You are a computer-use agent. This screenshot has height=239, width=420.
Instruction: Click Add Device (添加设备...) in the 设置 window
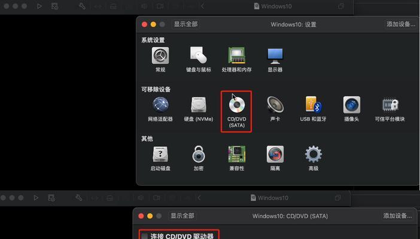tap(401, 24)
